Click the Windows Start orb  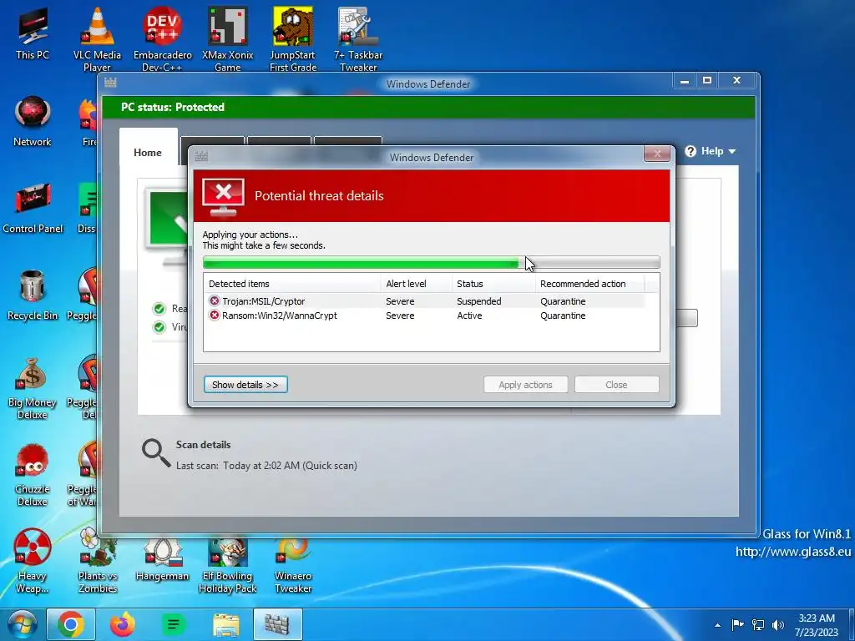[22, 624]
